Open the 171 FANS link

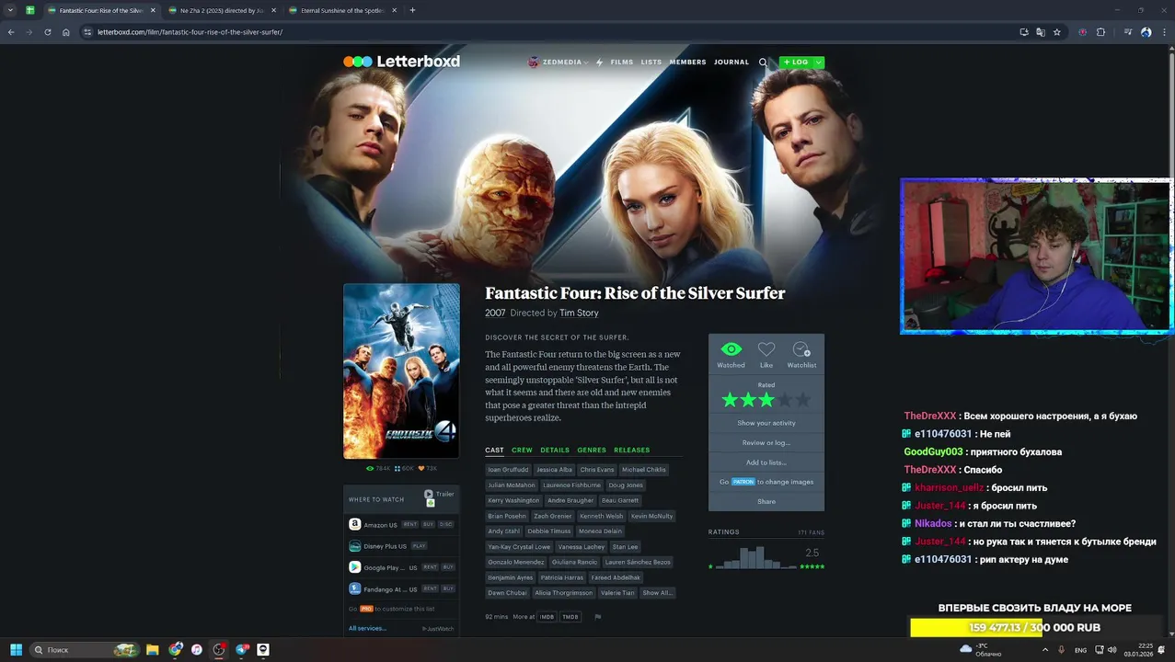point(811,532)
